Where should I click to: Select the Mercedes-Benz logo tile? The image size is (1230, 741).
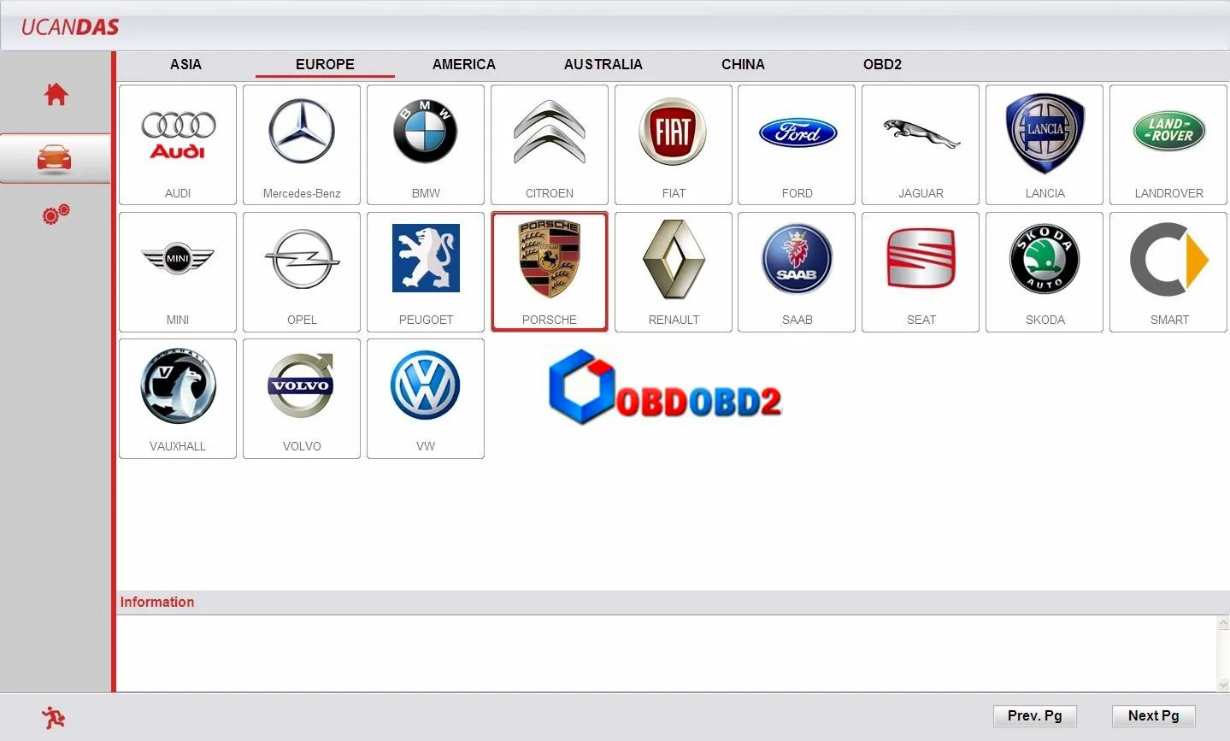302,144
